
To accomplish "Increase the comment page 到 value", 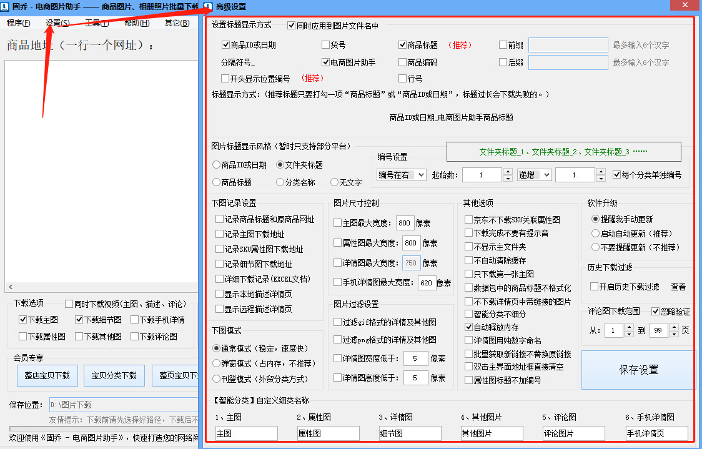I will [673, 327].
